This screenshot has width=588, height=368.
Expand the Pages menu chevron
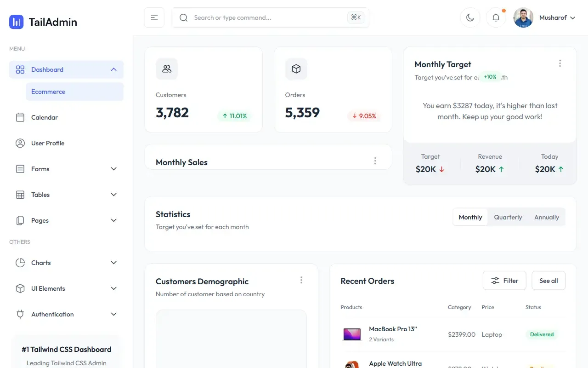tap(114, 220)
